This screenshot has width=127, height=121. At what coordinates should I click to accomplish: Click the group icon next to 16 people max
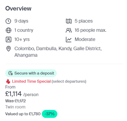(x=69, y=30)
